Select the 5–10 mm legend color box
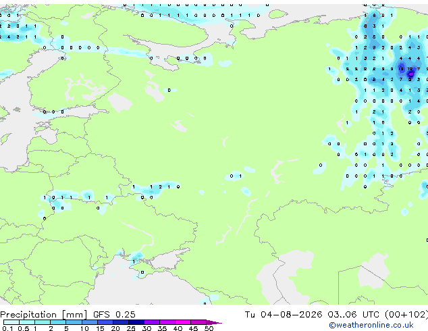Viewport: 428px width, 331px height. point(74,322)
